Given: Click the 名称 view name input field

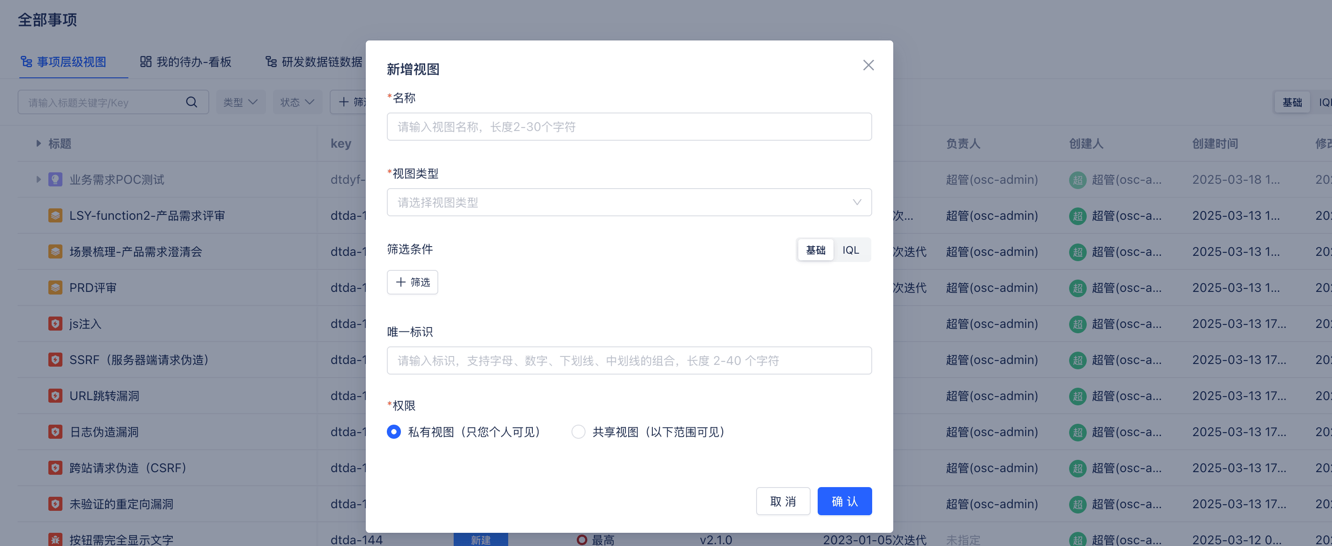Looking at the screenshot, I should 629,127.
